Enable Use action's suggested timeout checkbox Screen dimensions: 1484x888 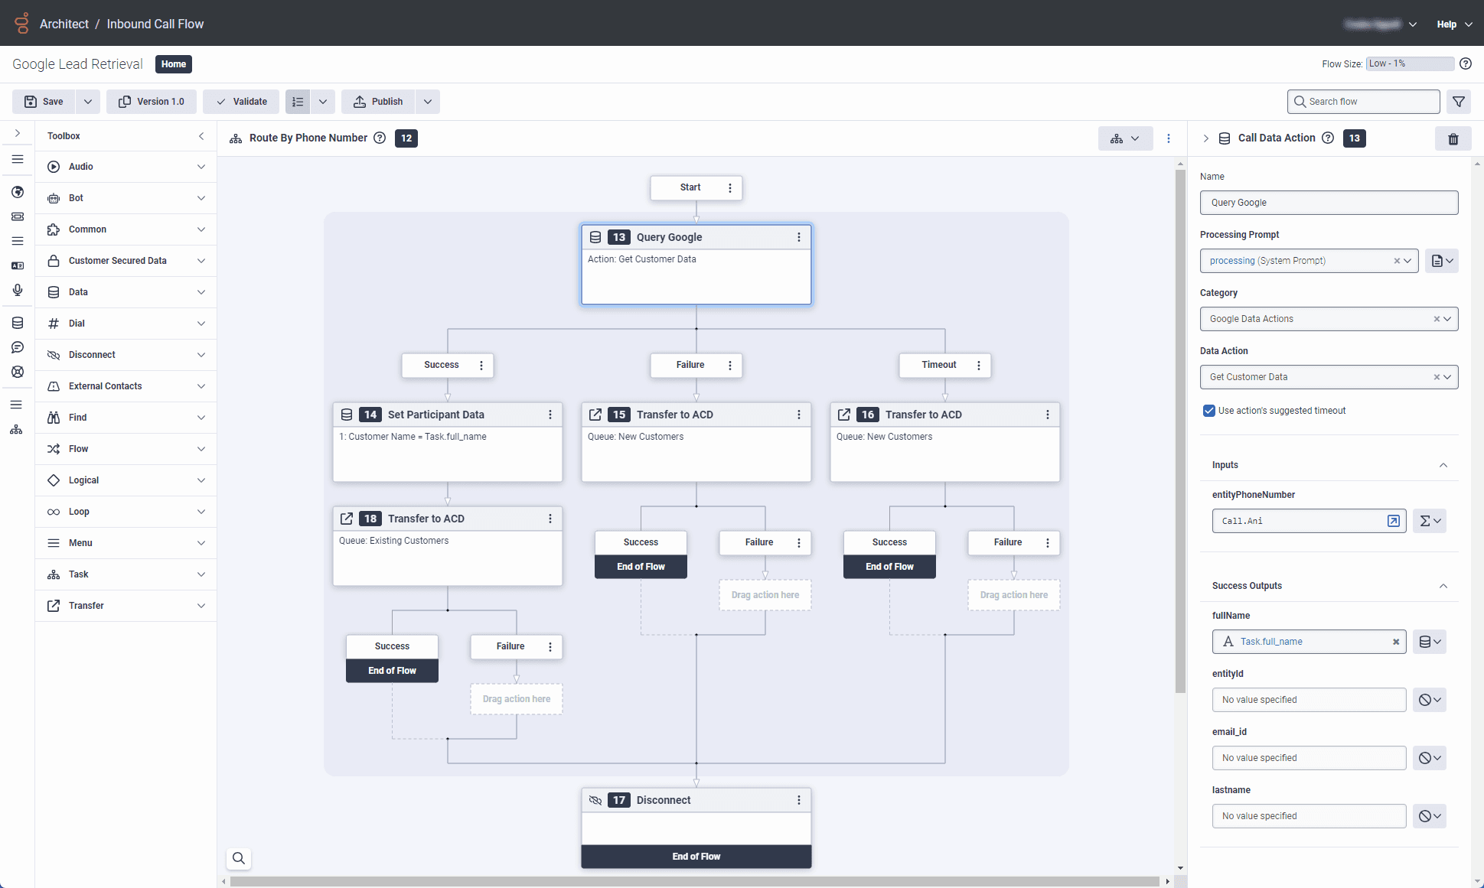click(1208, 410)
